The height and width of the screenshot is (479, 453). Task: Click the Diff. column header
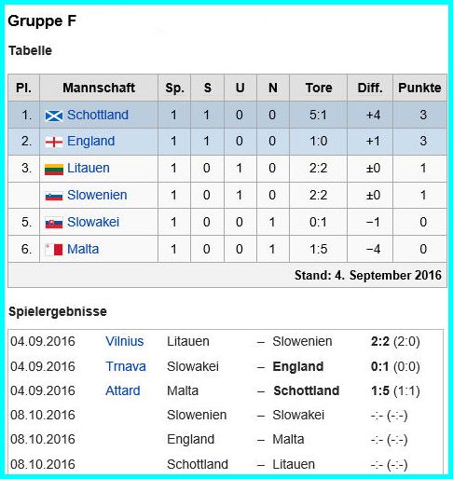[370, 88]
